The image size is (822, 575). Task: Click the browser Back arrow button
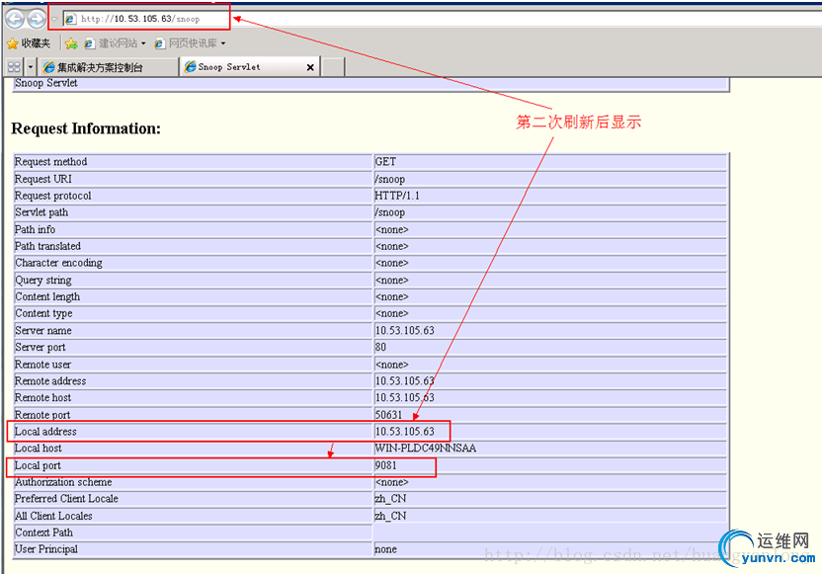[15, 19]
